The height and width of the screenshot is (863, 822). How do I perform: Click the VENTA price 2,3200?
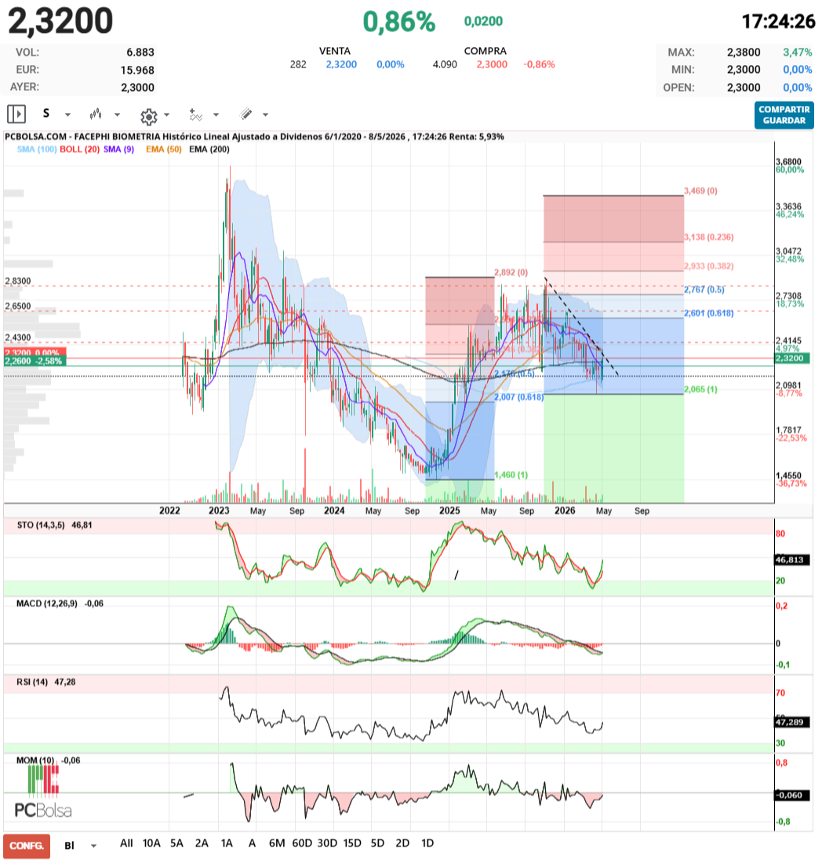341,64
